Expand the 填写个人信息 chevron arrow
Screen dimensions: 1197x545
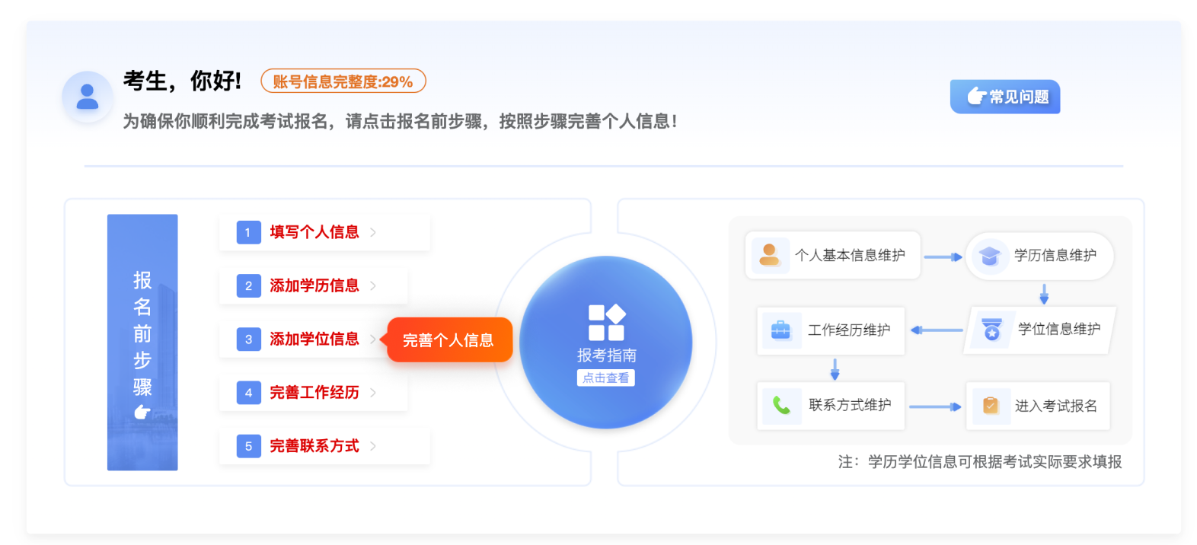click(373, 232)
